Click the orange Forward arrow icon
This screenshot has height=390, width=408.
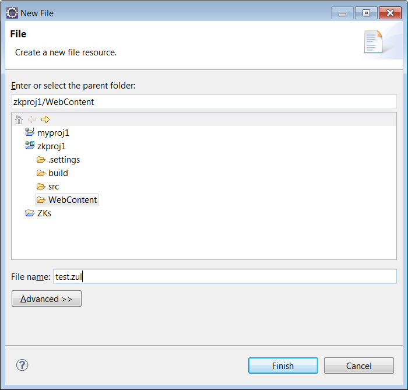click(x=45, y=120)
